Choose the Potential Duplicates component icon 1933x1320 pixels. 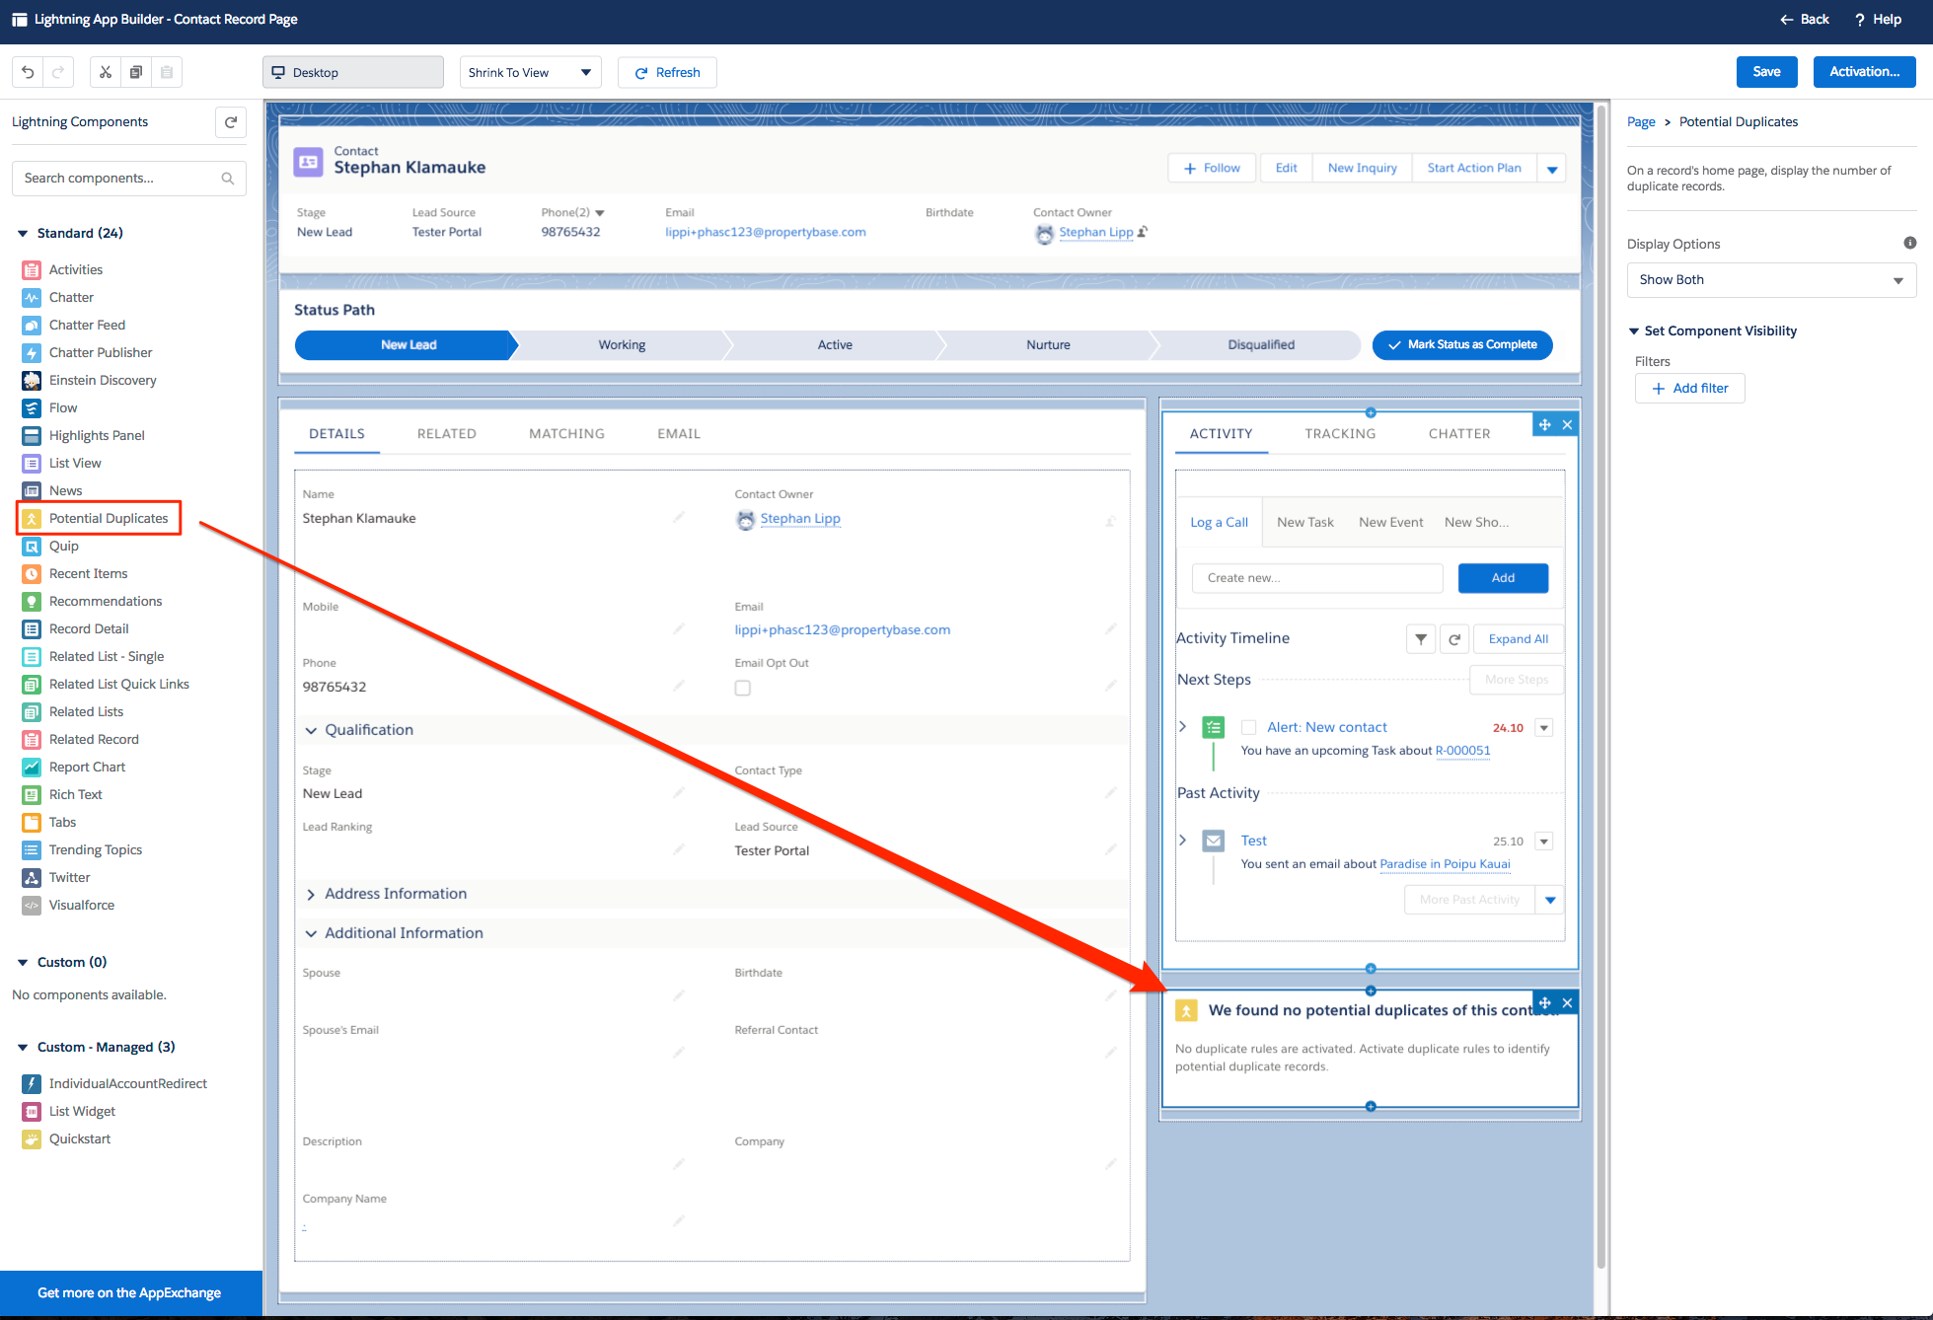tap(32, 518)
